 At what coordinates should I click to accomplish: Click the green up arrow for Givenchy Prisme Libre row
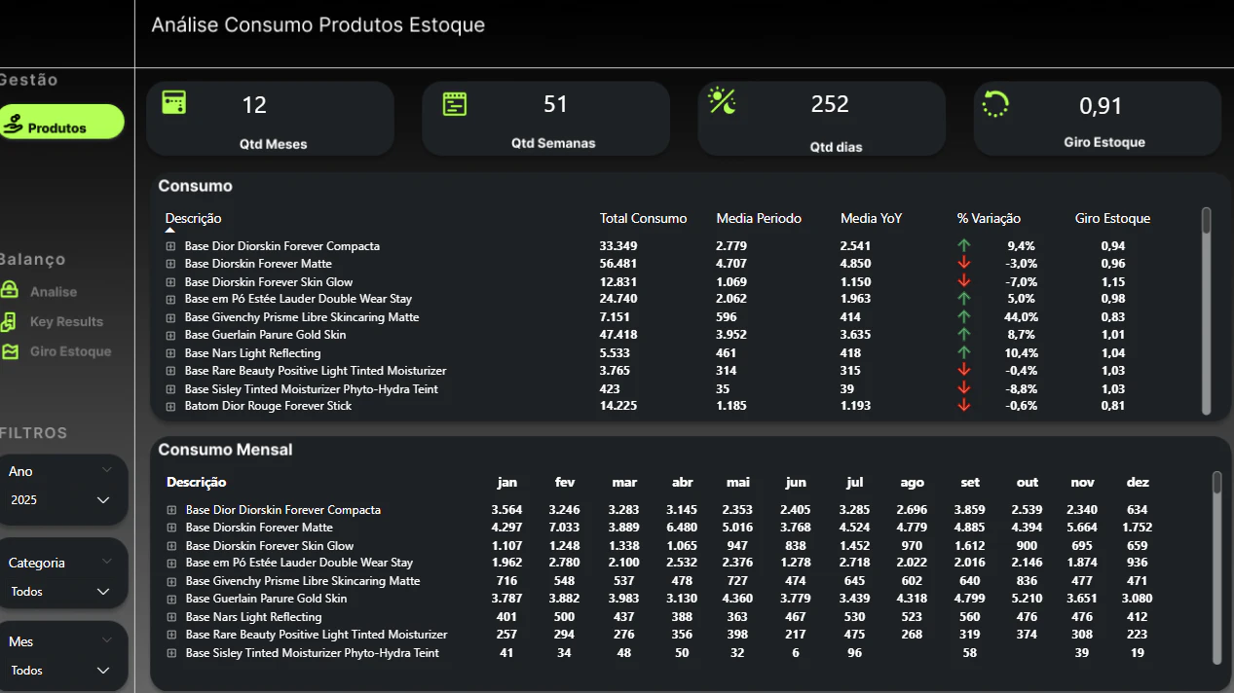coord(964,316)
